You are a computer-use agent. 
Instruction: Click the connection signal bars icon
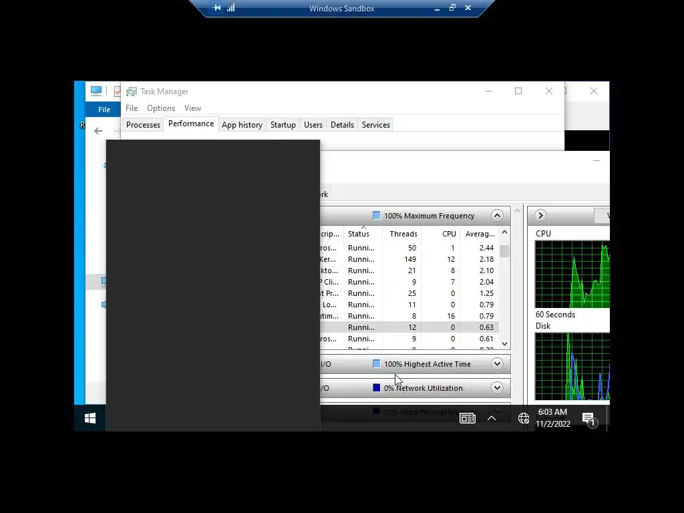pyautogui.click(x=230, y=8)
